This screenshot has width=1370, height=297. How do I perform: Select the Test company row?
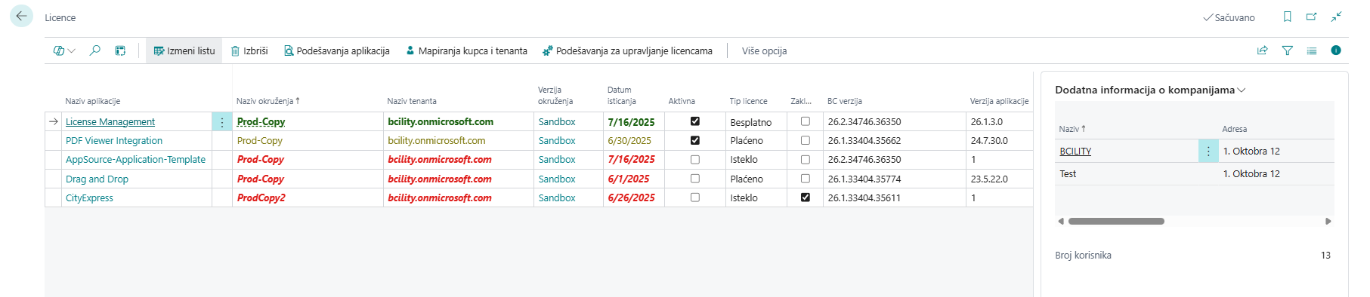point(1195,173)
